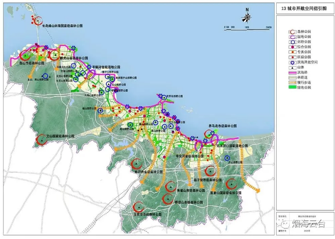Click the 绿地公园 green legend swatch

(293, 88)
